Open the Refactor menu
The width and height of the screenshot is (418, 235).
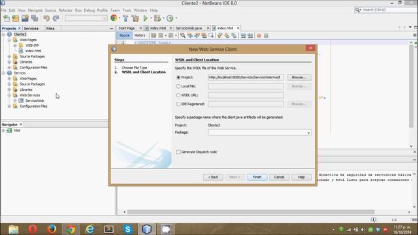coord(65,10)
